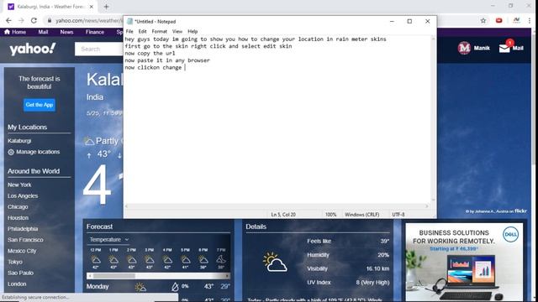Open Notepad View menu
Image resolution: width=538 pixels, height=302 pixels.
click(177, 31)
